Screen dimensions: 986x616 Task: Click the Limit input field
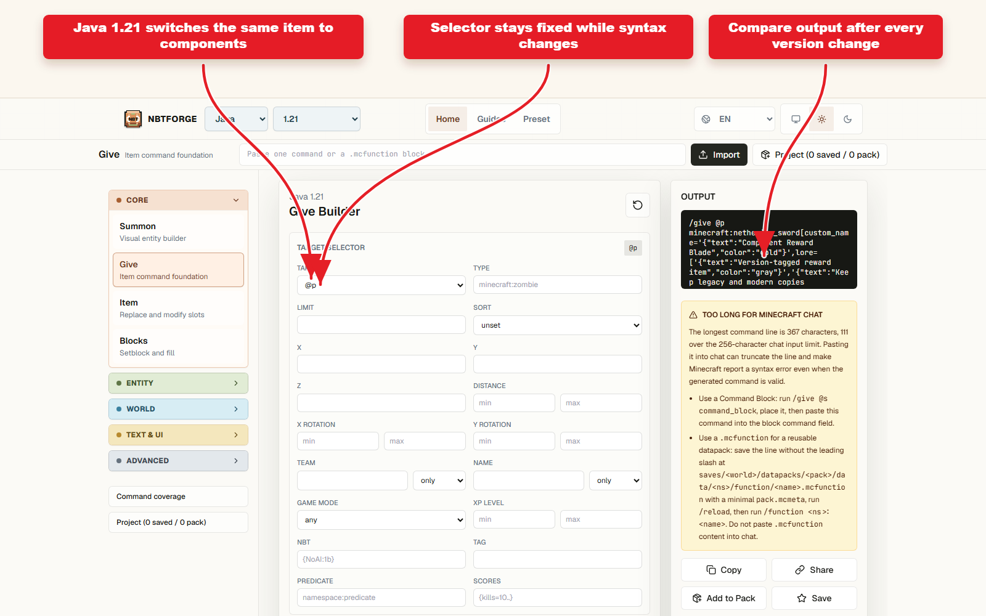pyautogui.click(x=381, y=325)
